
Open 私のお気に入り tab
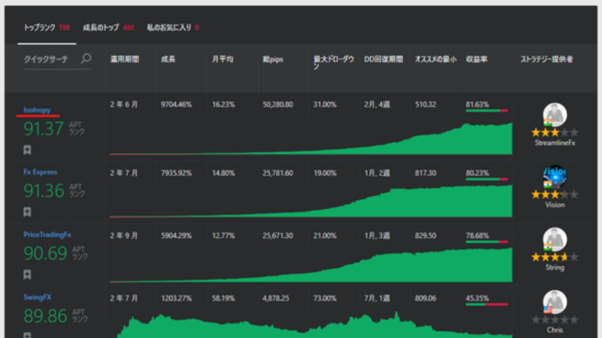click(173, 28)
